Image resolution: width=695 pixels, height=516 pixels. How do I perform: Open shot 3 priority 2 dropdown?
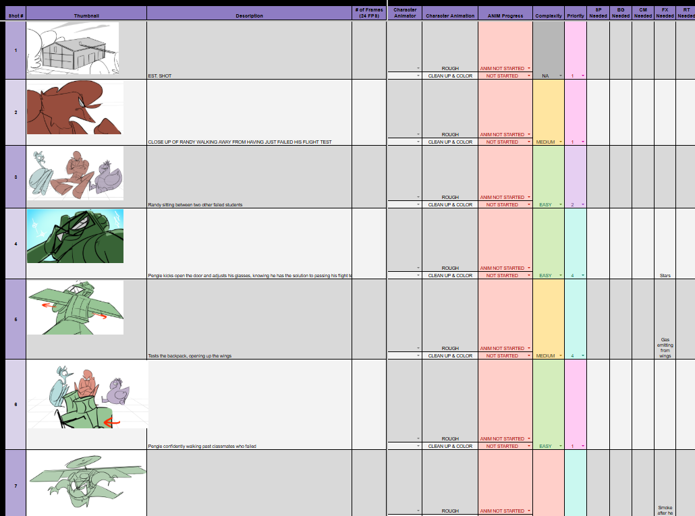click(x=583, y=204)
